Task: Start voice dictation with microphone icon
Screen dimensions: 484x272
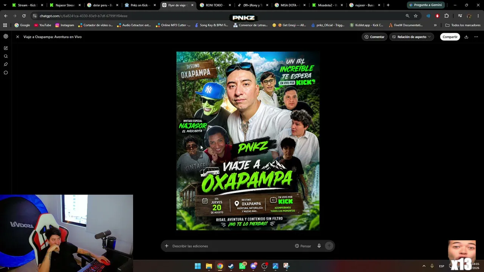Action: pos(319,246)
